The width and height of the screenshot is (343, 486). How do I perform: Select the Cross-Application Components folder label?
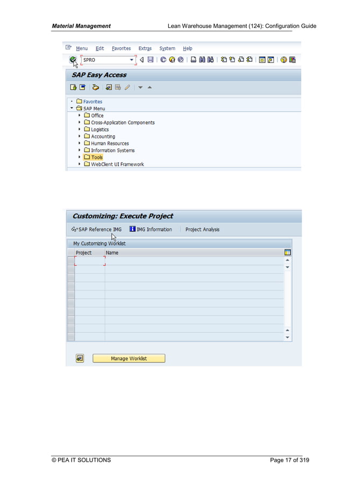click(123, 122)
